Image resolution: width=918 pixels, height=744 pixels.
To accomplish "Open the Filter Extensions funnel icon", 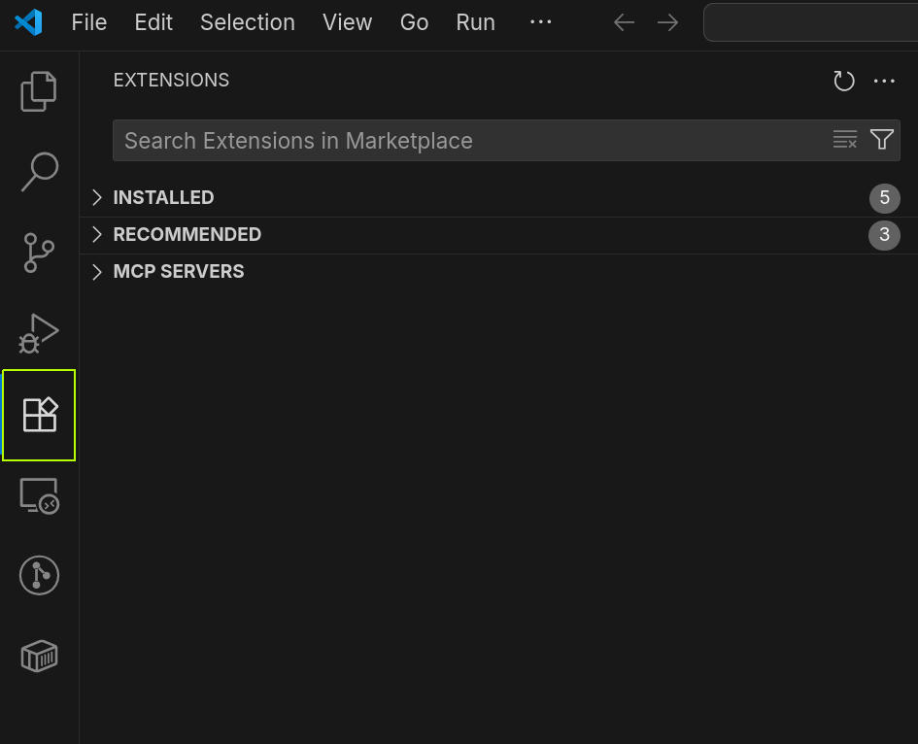I will (881, 140).
